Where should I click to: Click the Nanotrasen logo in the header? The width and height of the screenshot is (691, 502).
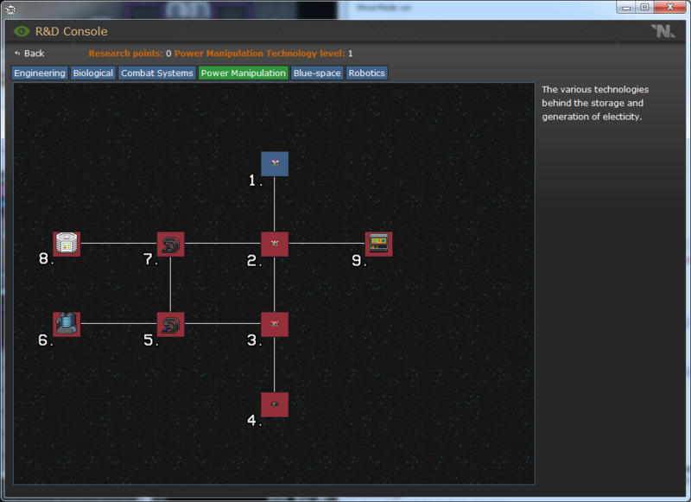pyautogui.click(x=663, y=31)
